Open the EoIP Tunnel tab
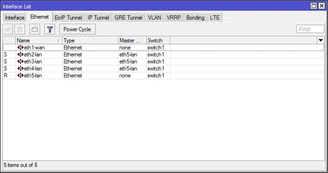The image size is (328, 173). point(68,18)
